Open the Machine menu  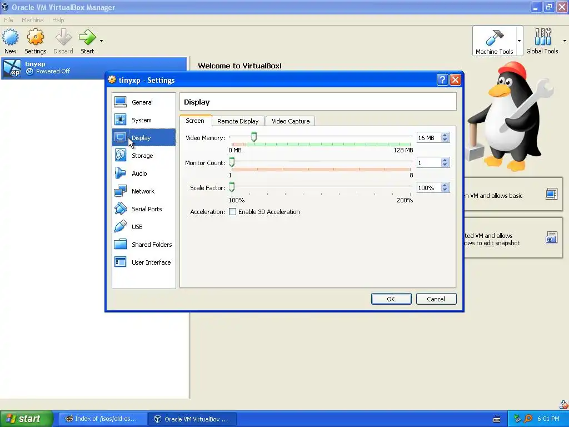pyautogui.click(x=33, y=20)
